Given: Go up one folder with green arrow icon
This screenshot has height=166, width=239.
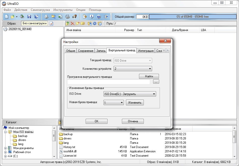Looking at the screenshot, I should click(67, 23).
